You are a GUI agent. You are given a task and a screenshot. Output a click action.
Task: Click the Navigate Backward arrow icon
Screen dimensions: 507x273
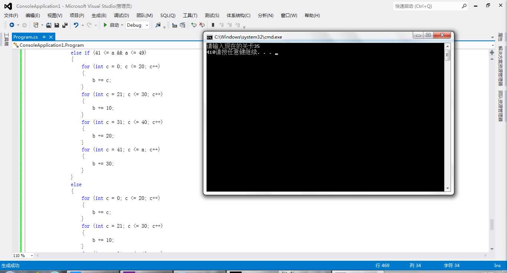[x=12, y=25]
